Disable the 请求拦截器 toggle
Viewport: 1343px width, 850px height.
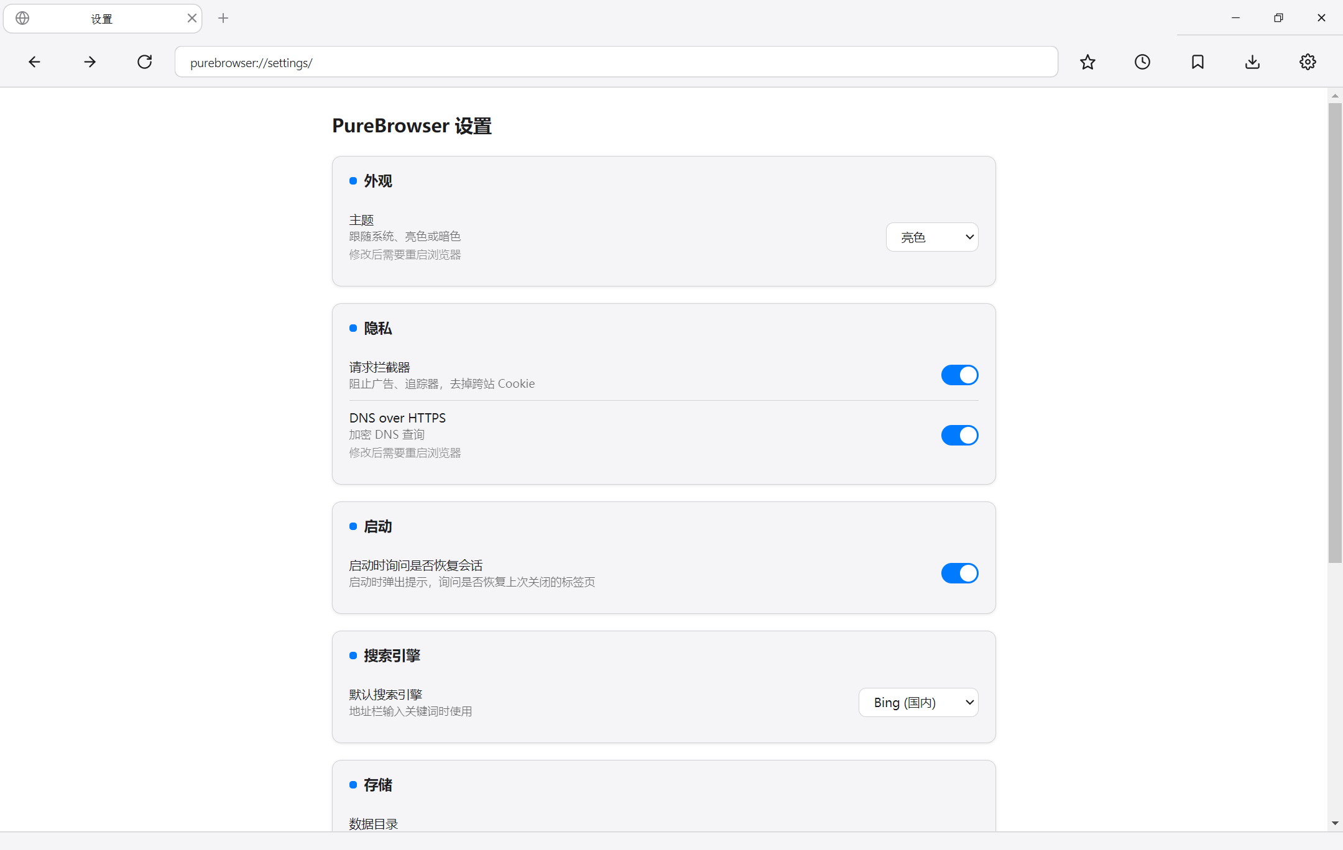[959, 375]
